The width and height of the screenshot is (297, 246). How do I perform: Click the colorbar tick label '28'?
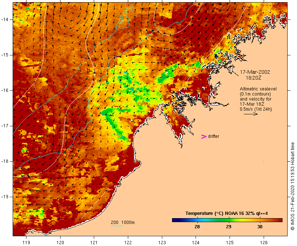(197, 227)
